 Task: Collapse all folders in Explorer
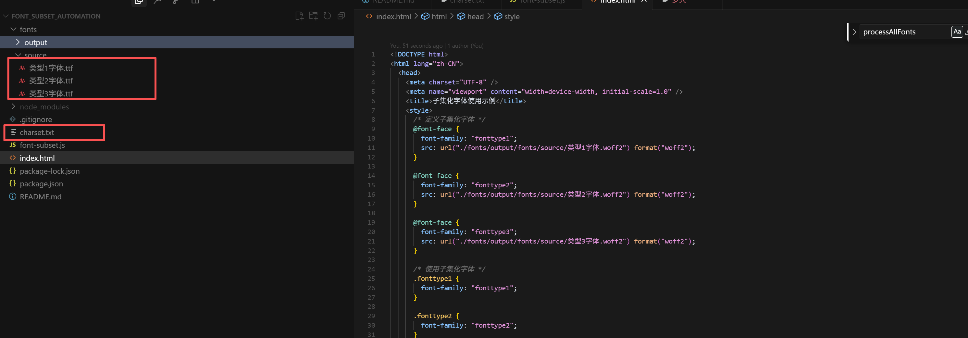pos(341,16)
